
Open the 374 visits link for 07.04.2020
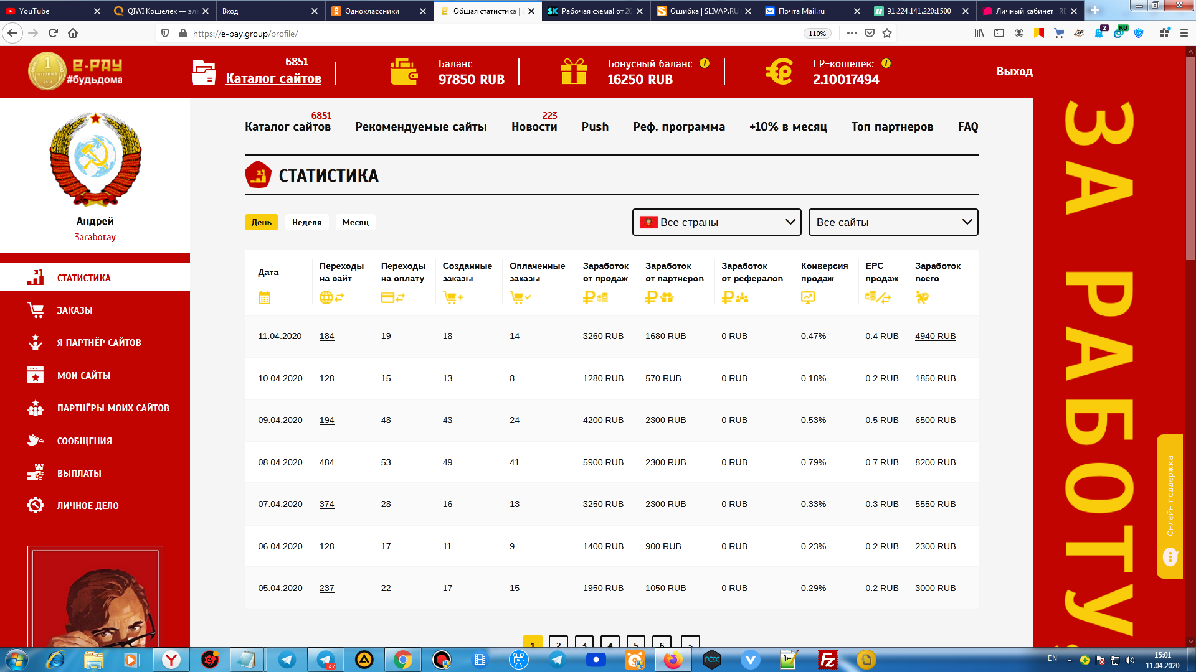326,504
